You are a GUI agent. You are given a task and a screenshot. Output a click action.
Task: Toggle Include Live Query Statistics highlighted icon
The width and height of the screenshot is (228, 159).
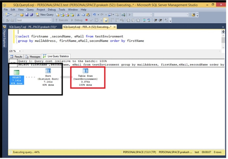click(106, 20)
